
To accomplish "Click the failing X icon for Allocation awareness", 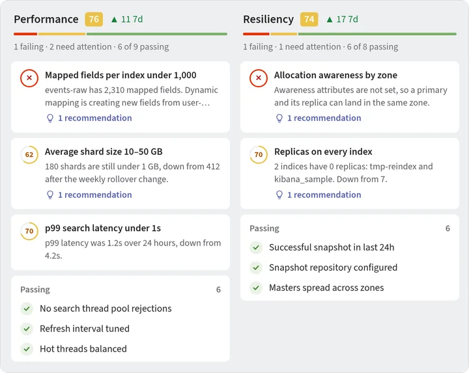I will pos(259,78).
